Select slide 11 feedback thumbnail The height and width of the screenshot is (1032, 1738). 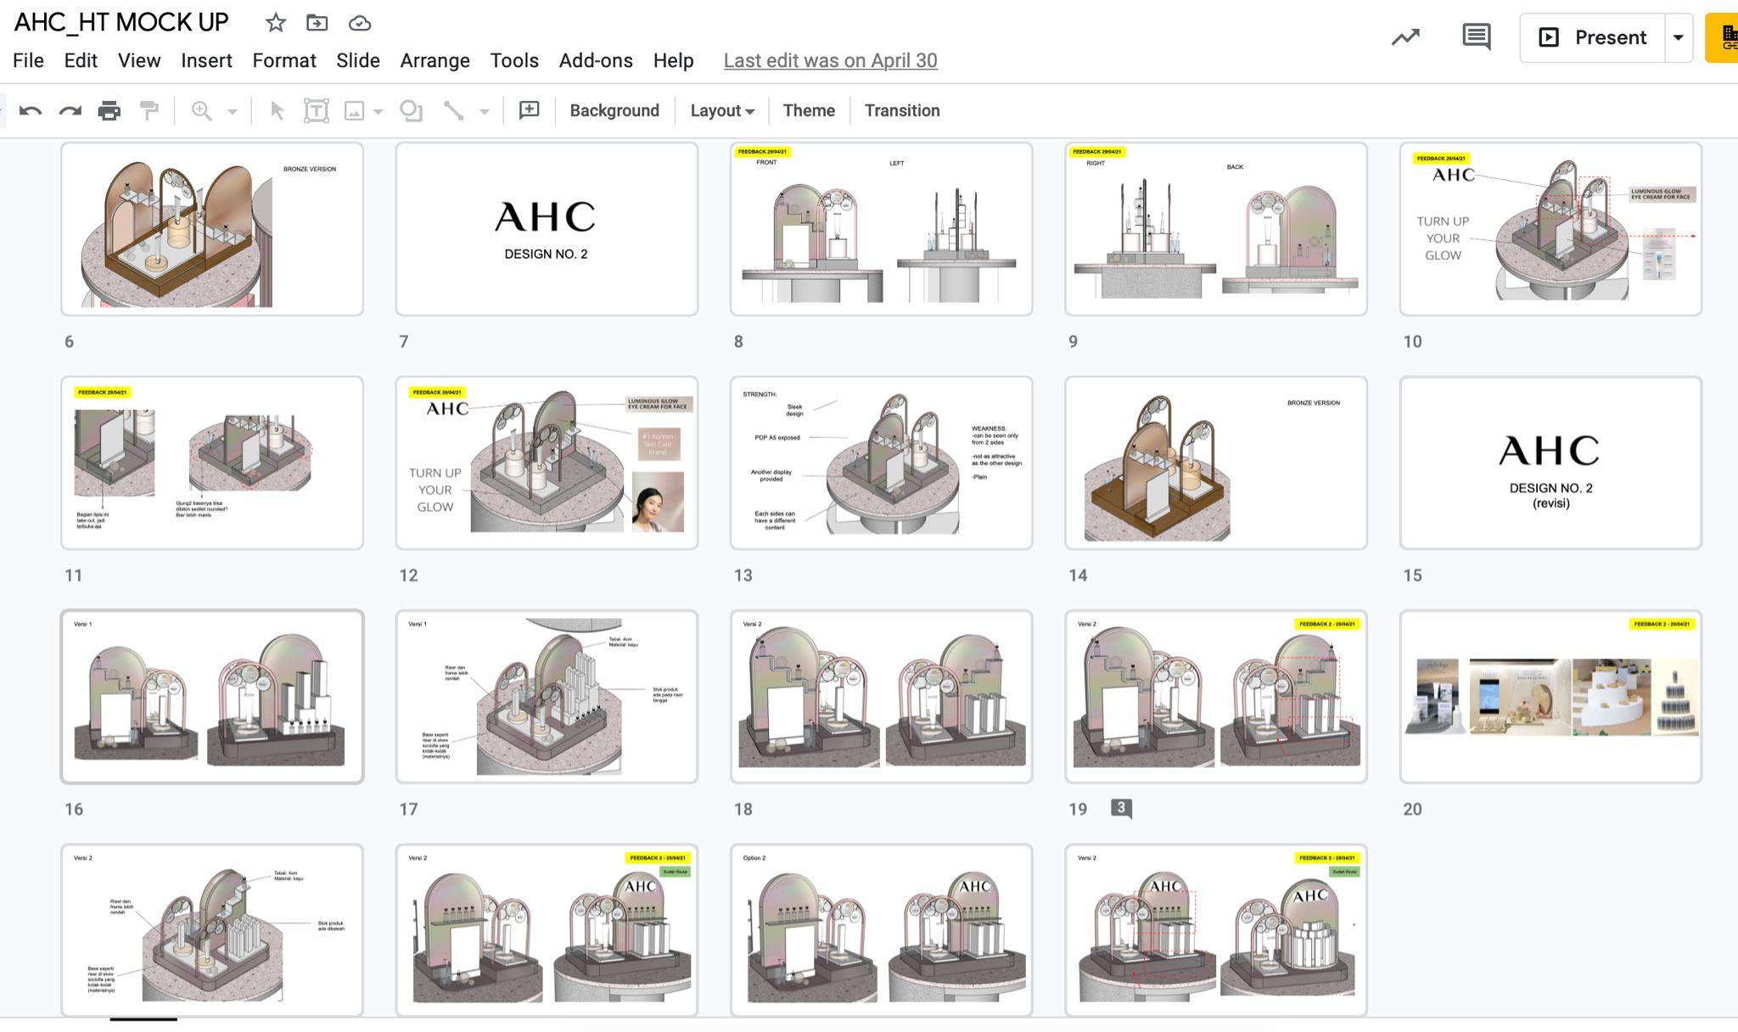point(212,463)
